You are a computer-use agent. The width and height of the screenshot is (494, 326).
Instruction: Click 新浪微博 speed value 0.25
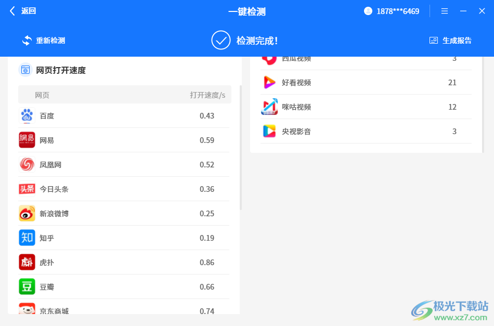pos(207,214)
